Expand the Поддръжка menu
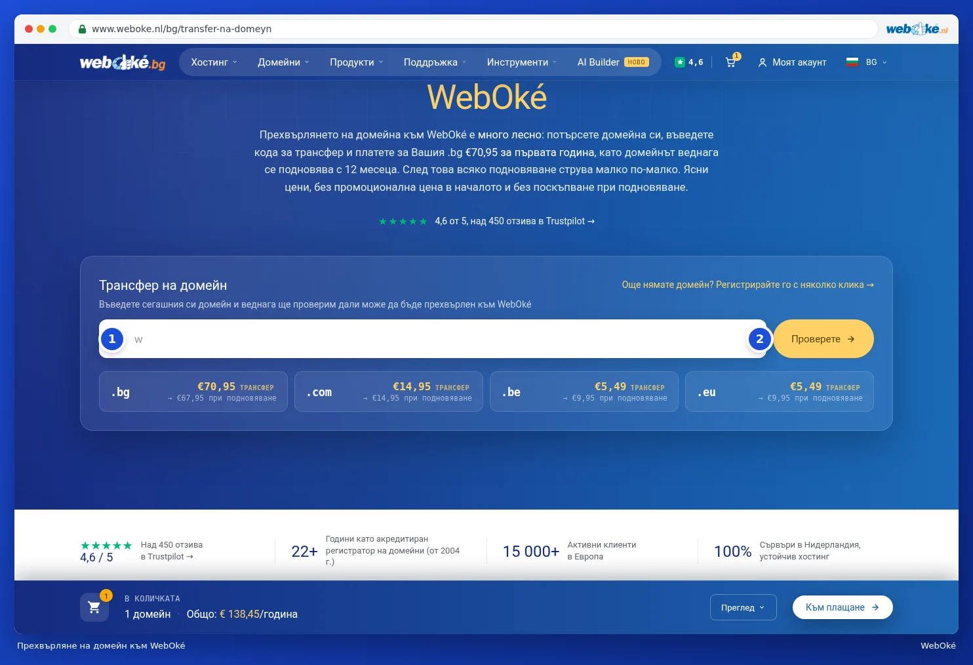The height and width of the screenshot is (665, 973). click(435, 62)
